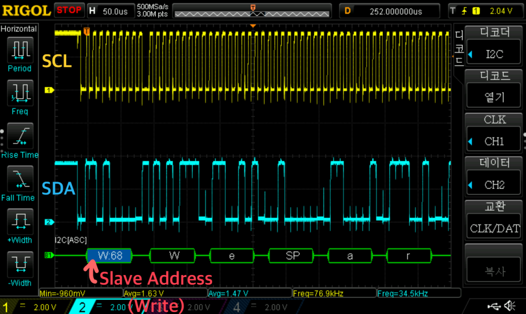Toggle the speaker sound icon
Image resolution: width=526 pixels, height=314 pixels.
tap(510, 306)
